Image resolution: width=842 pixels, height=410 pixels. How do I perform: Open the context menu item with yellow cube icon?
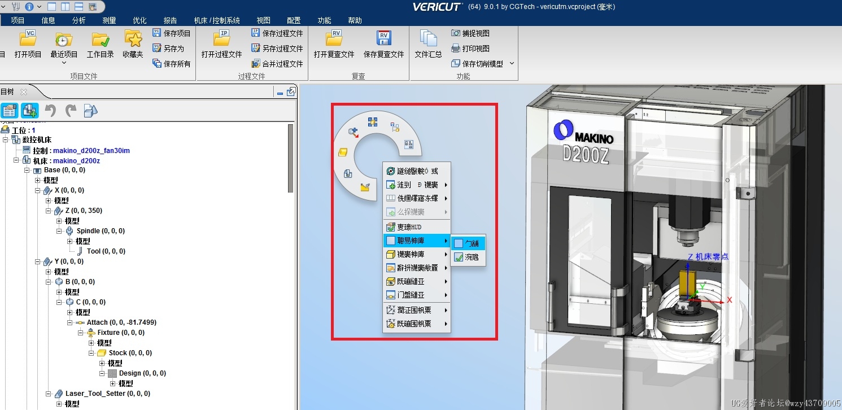[417, 254]
